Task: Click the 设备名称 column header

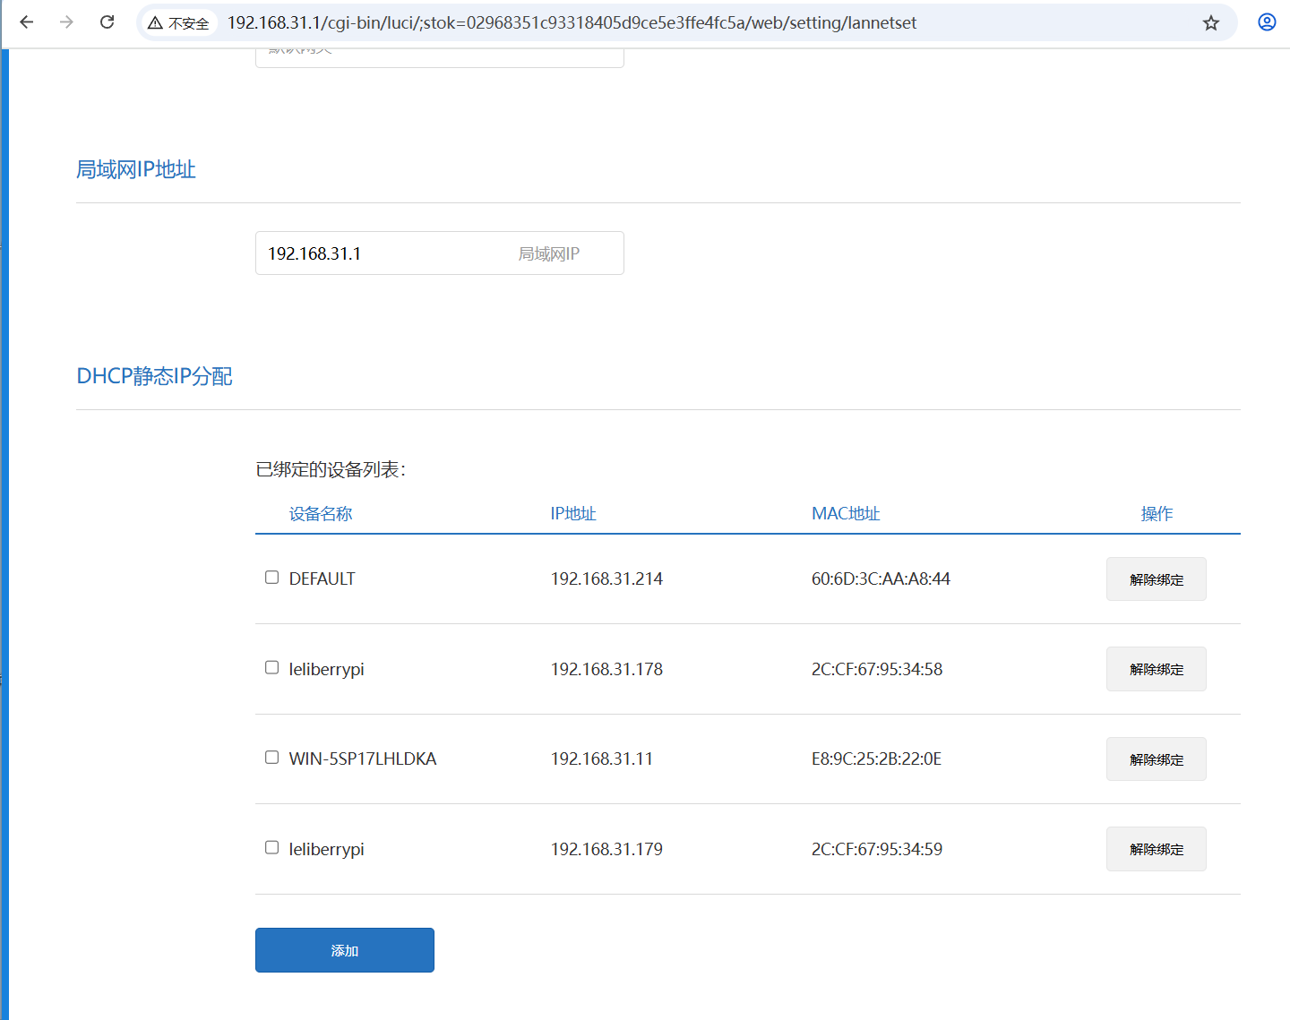Action: [321, 514]
